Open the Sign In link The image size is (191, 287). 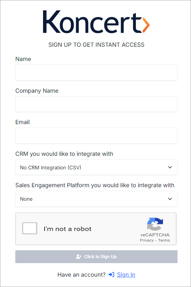coord(126,275)
